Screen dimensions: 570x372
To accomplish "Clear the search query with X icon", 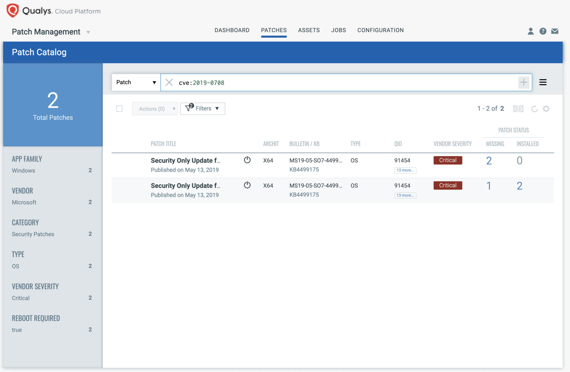I will (x=169, y=82).
